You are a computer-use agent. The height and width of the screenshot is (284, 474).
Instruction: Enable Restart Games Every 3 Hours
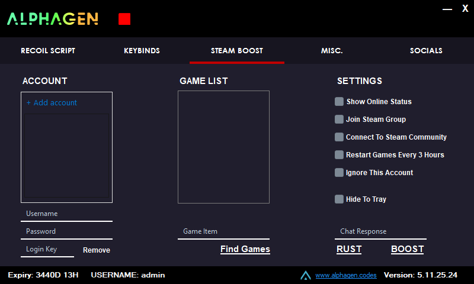[x=340, y=155]
